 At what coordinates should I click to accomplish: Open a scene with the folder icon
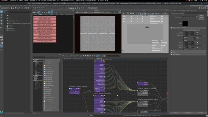click(x=13, y=8)
